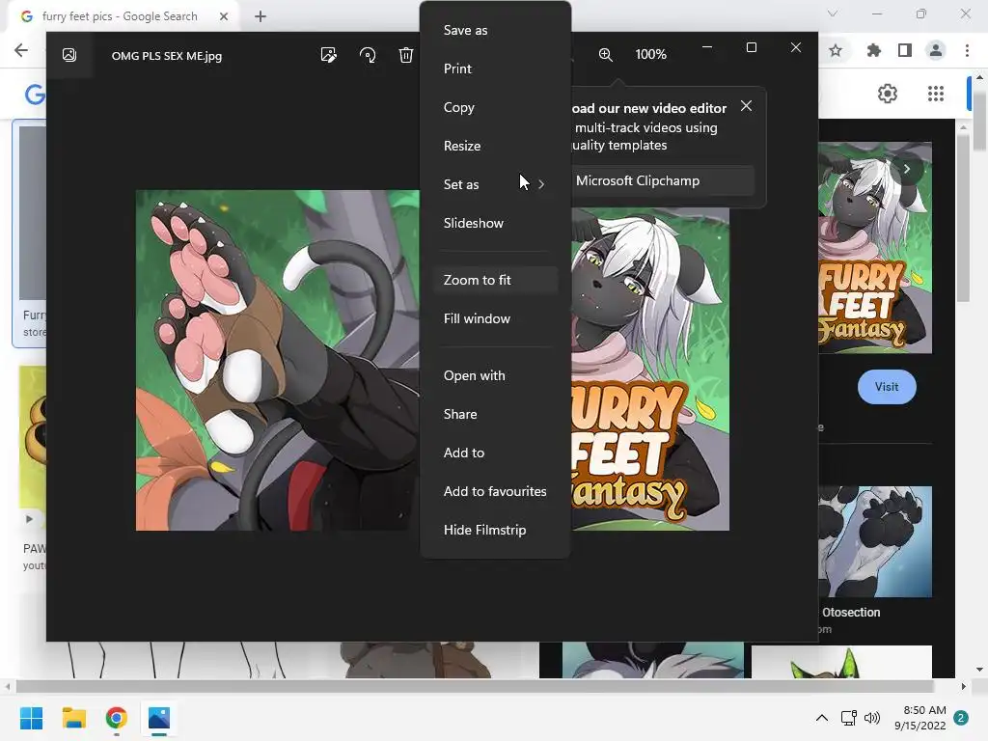Close the furry feet pics tab
The width and height of the screenshot is (988, 741).
coord(224,16)
